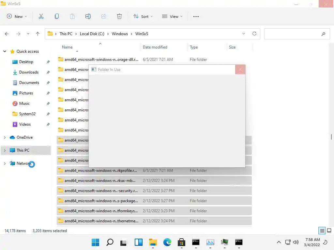Viewport: 334px width, 250px height.
Task: Click the Share icon in toolbar
Action: (104, 16)
